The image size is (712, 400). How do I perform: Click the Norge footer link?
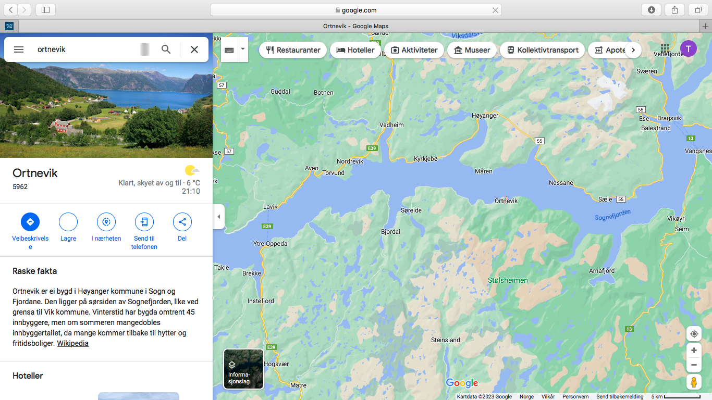(526, 397)
